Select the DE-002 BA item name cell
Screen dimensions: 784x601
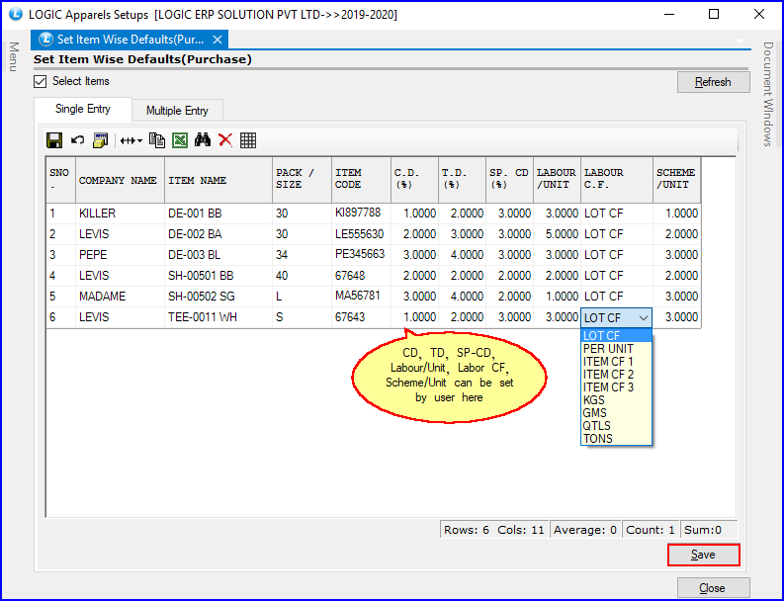click(x=218, y=234)
